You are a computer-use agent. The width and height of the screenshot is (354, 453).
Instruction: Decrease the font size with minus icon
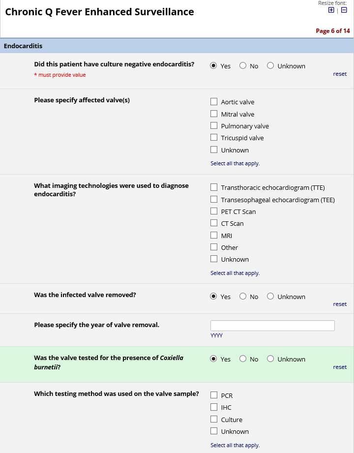(x=344, y=10)
